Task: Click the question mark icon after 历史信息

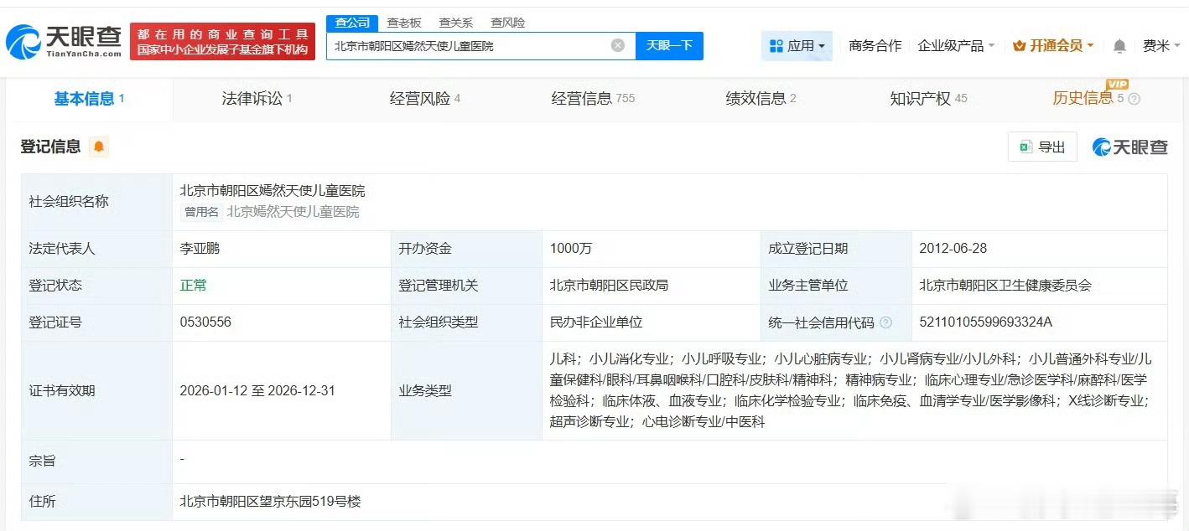Action: point(1134,98)
